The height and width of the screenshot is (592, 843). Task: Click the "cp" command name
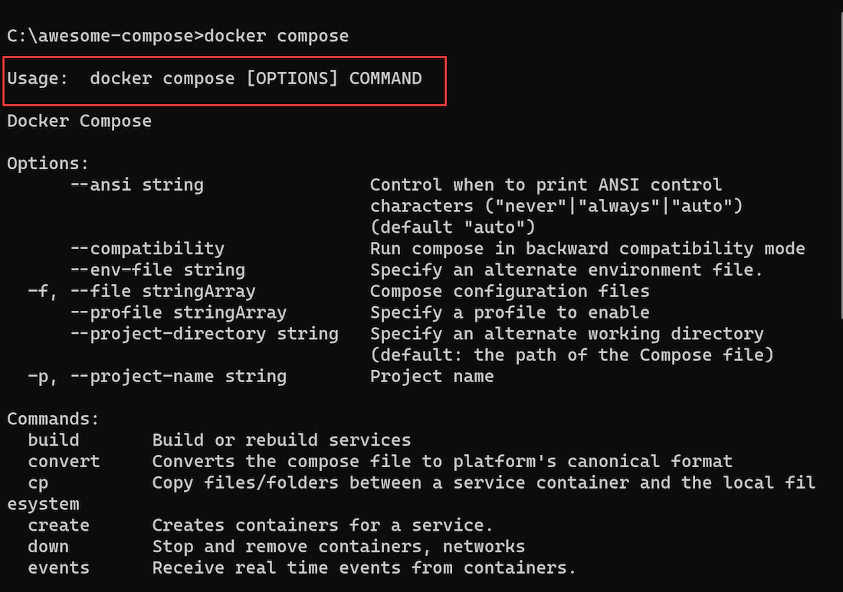coord(38,482)
